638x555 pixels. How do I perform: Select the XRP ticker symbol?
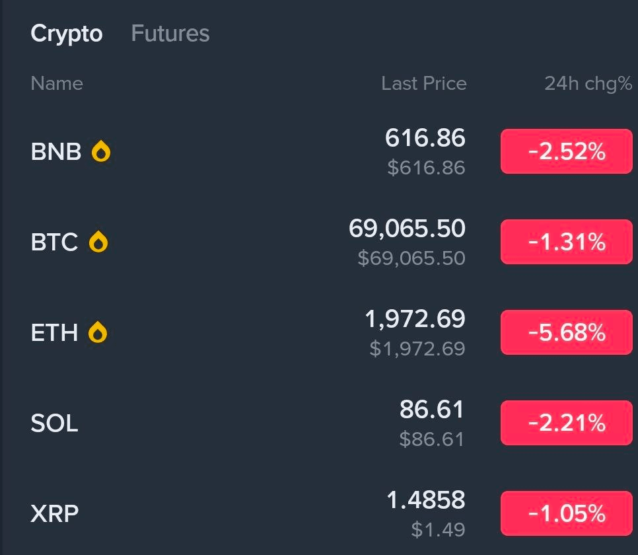coord(54,513)
